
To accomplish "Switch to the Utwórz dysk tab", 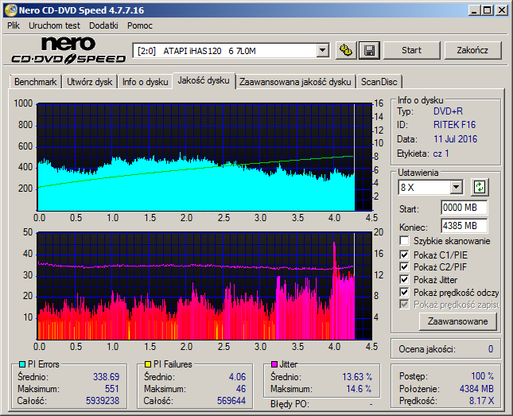I will click(89, 82).
